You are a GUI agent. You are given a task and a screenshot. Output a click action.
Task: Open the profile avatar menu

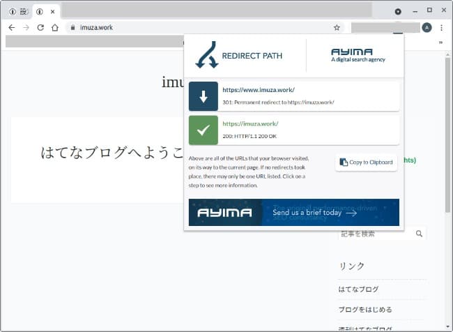(427, 27)
